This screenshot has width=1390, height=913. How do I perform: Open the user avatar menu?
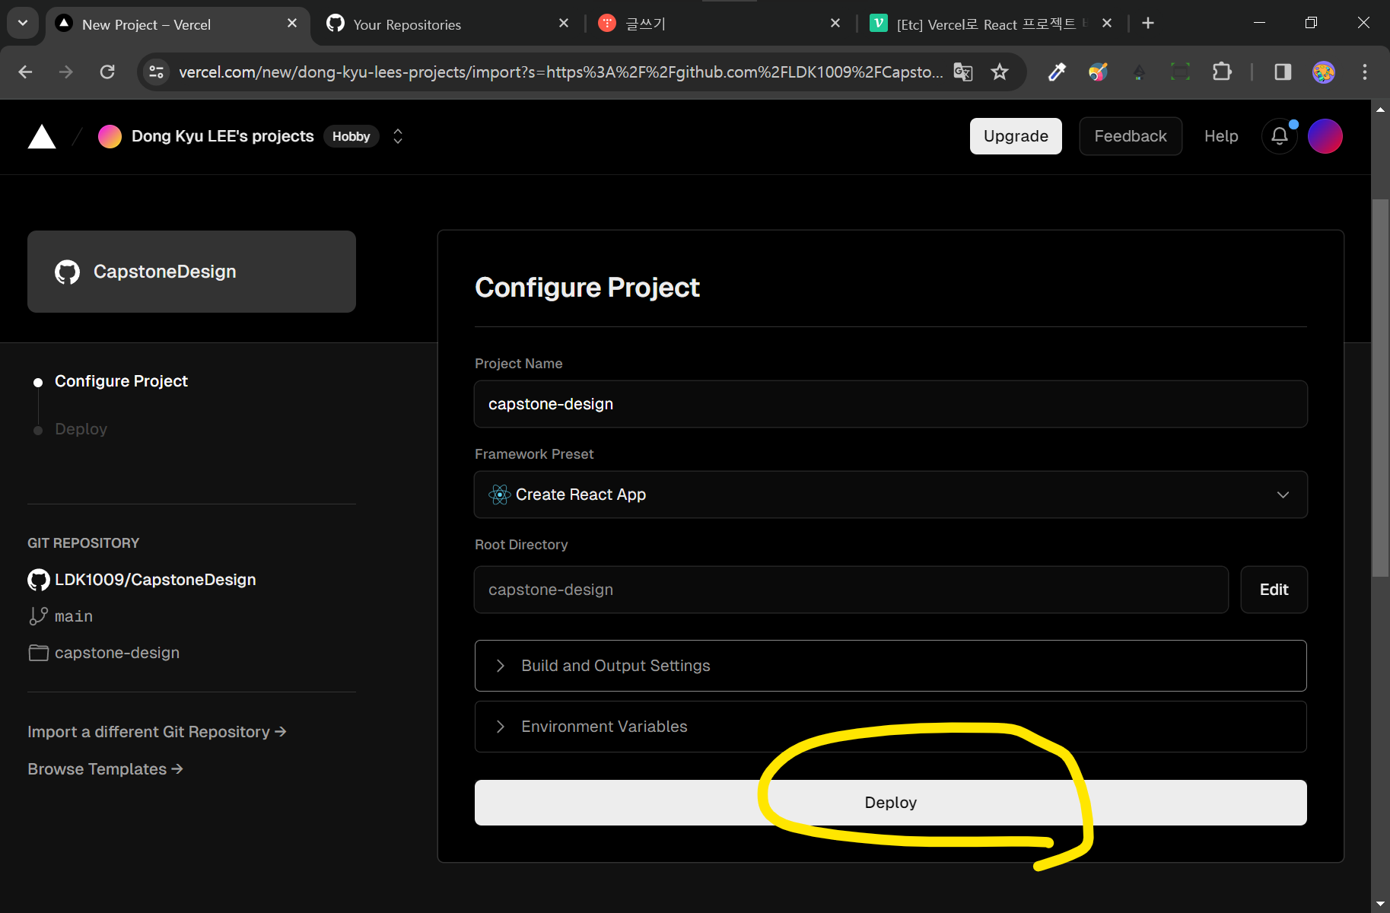click(1325, 136)
